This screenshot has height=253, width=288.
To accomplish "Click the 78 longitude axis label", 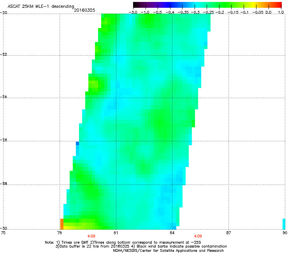I will 59,233.
